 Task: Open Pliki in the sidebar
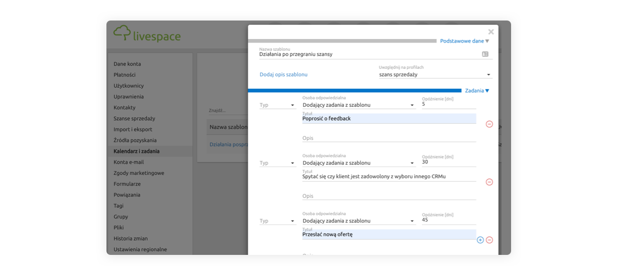pos(119,227)
